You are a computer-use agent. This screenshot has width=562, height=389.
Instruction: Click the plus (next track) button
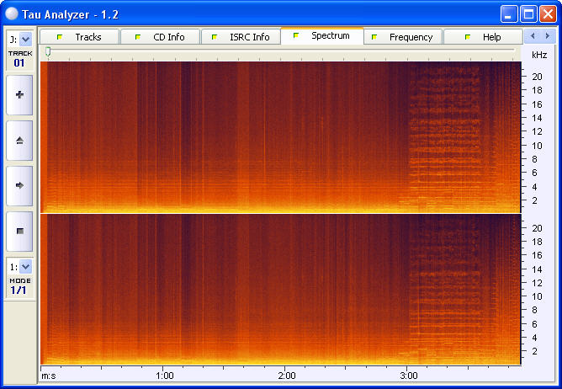pos(19,95)
